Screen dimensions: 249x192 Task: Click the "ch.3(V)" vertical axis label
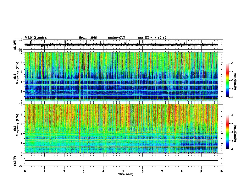(15, 161)
